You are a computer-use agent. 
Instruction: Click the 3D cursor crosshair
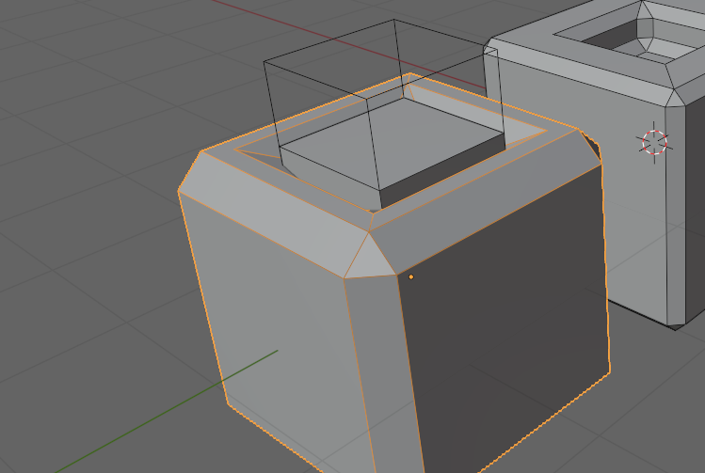point(654,142)
